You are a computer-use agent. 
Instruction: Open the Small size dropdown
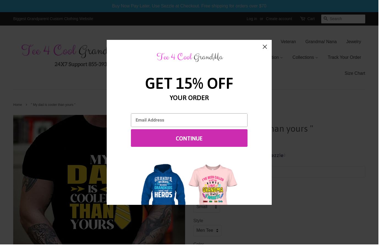(x=207, y=207)
